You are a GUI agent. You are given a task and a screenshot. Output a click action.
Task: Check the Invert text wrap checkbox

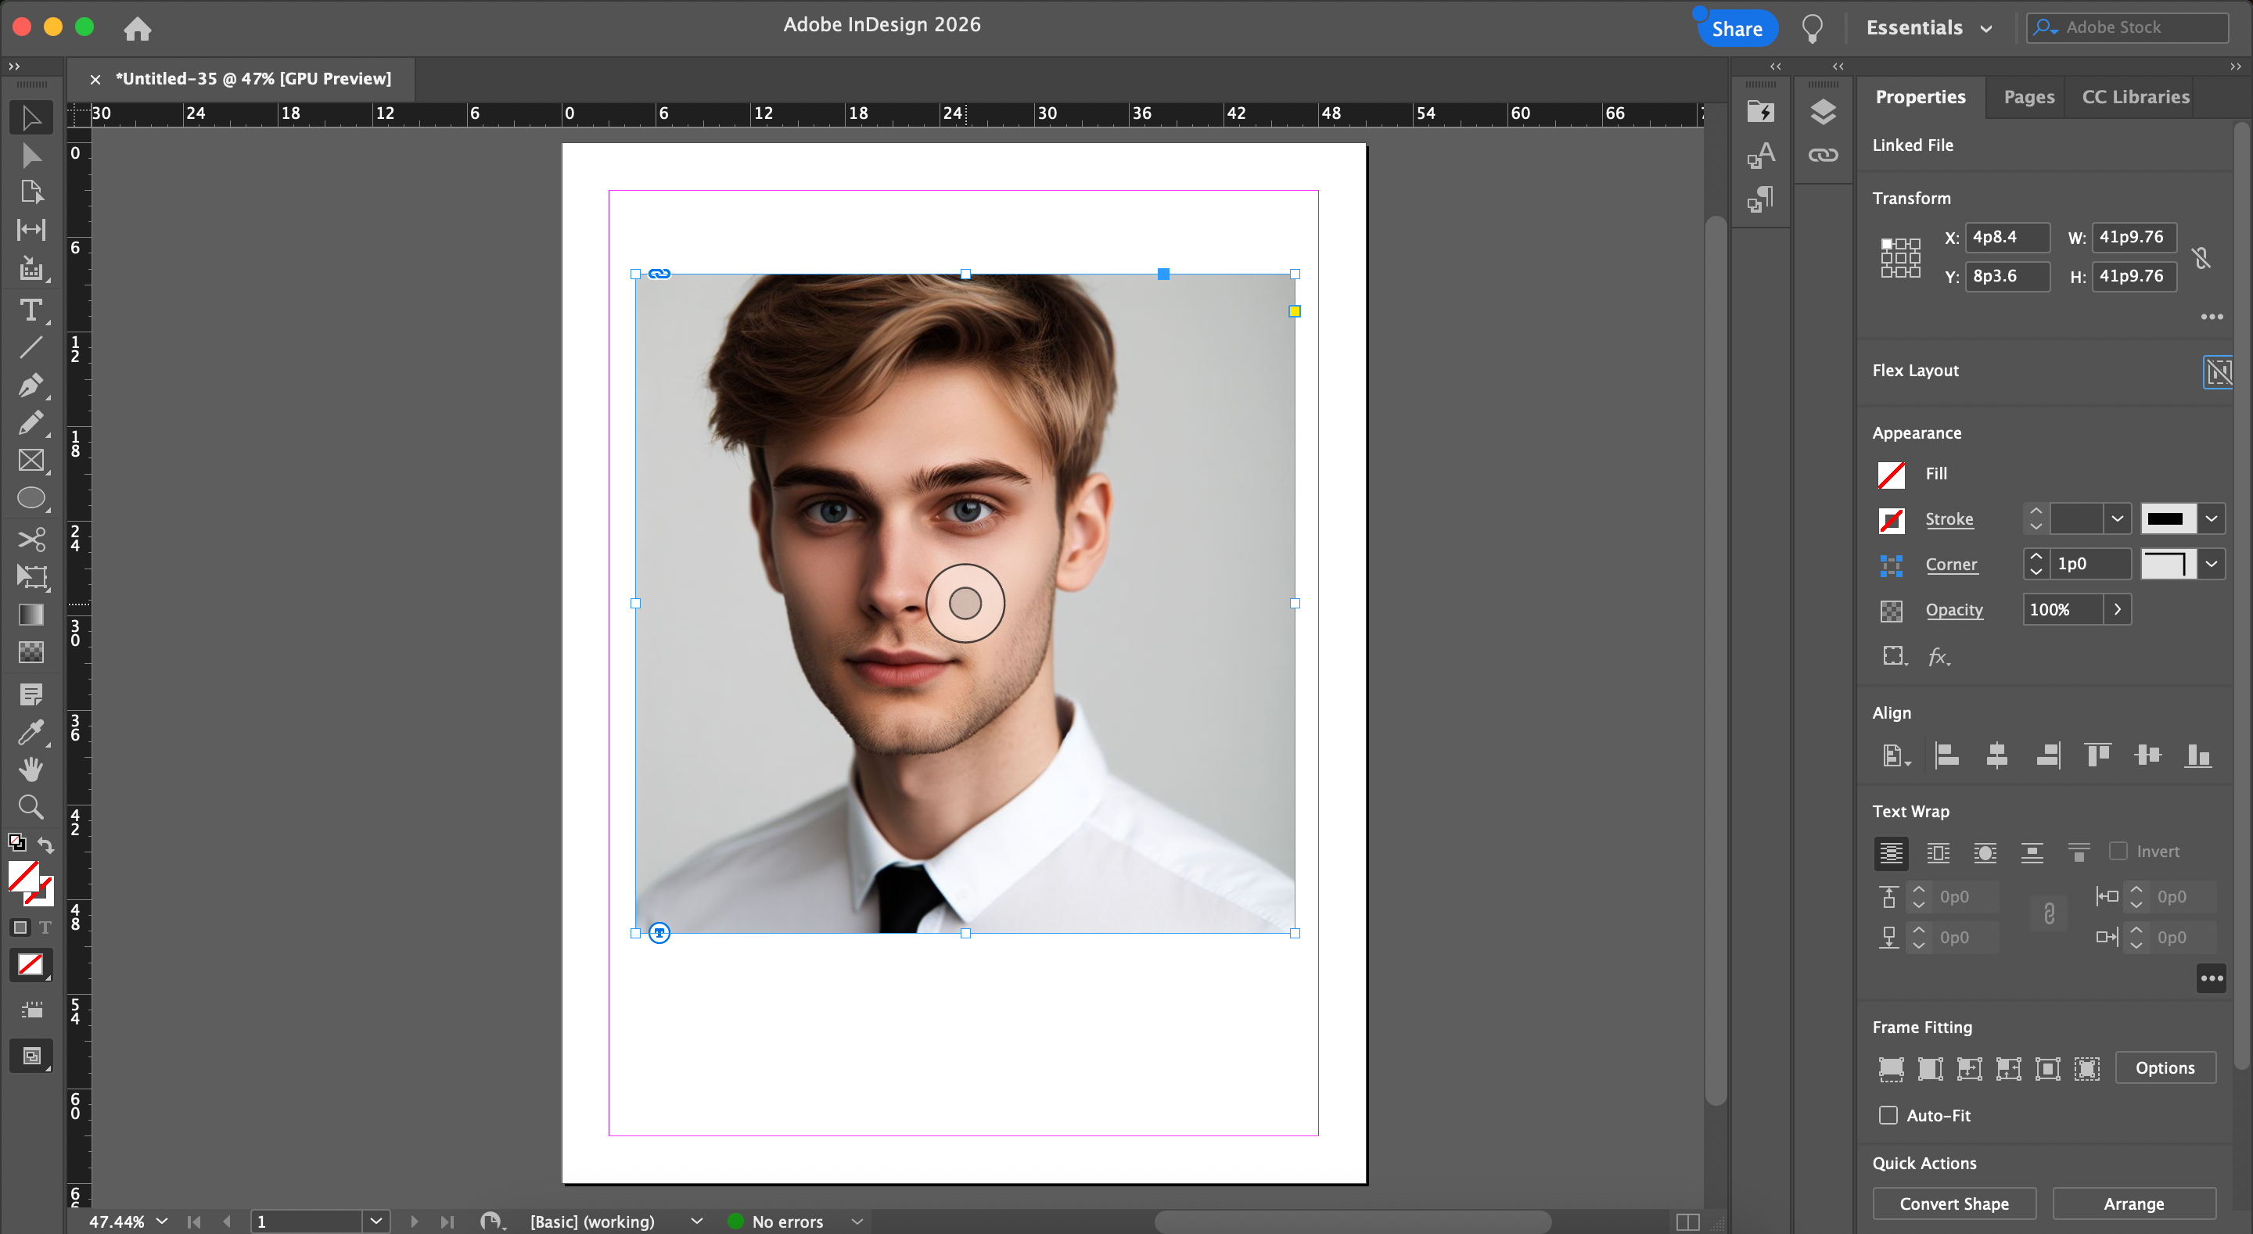pos(2118,851)
